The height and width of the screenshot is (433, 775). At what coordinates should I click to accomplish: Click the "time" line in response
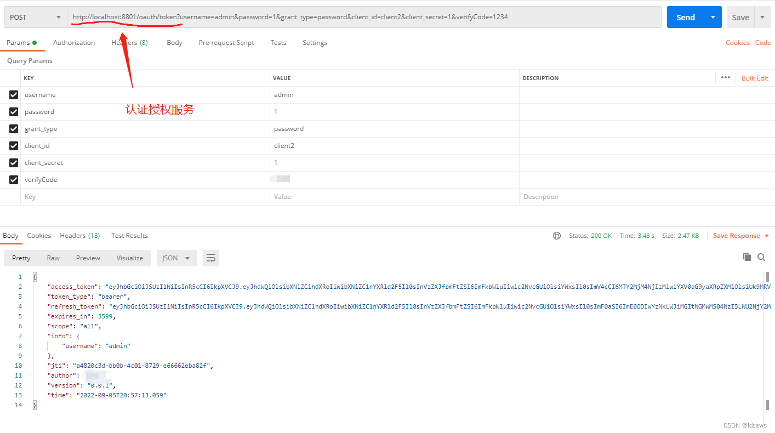107,395
